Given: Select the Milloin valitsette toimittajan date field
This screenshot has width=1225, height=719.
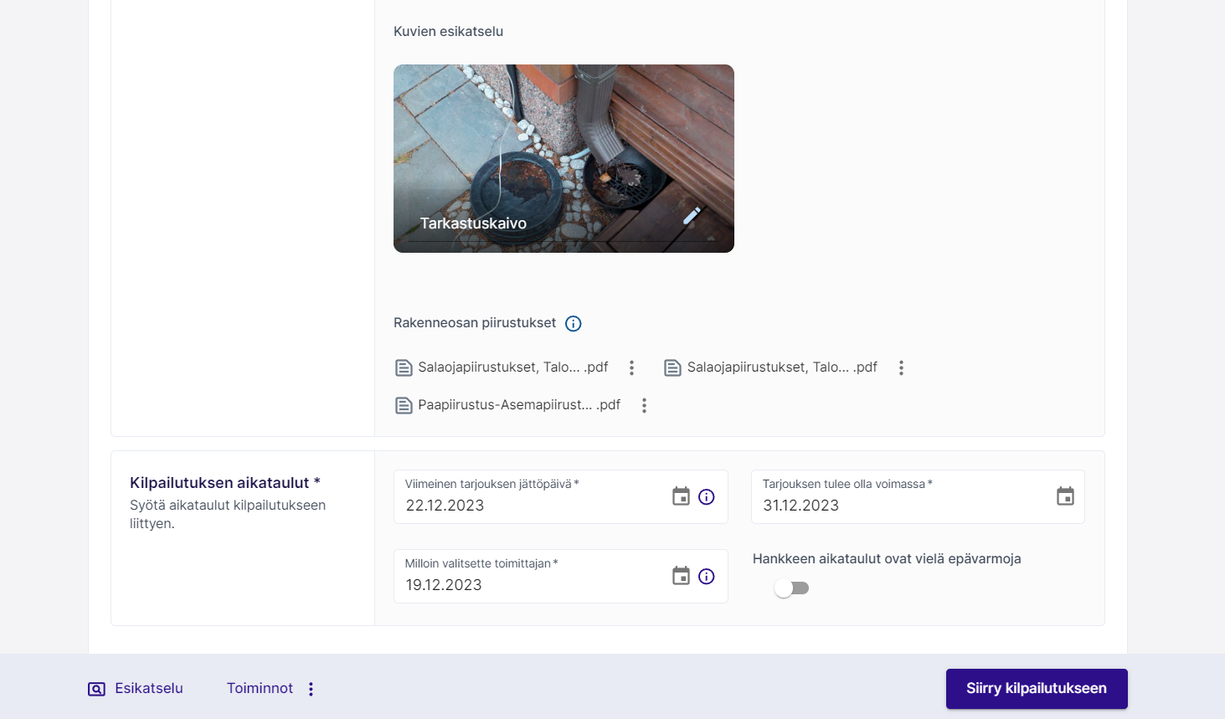Looking at the screenshot, I should coord(528,585).
